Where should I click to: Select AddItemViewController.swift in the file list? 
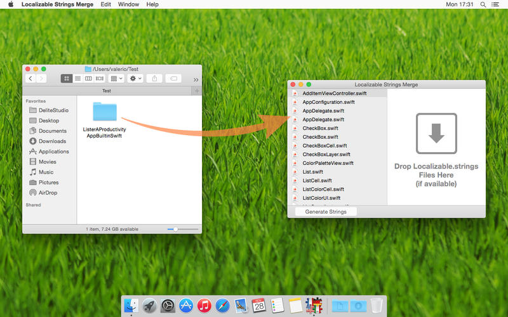(x=334, y=93)
